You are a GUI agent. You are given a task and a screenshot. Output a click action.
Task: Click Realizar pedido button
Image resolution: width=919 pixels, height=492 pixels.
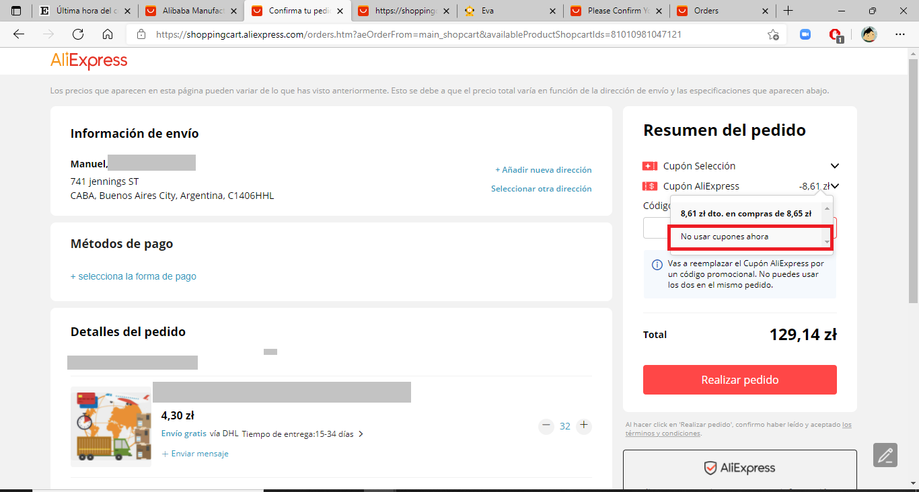(x=740, y=380)
